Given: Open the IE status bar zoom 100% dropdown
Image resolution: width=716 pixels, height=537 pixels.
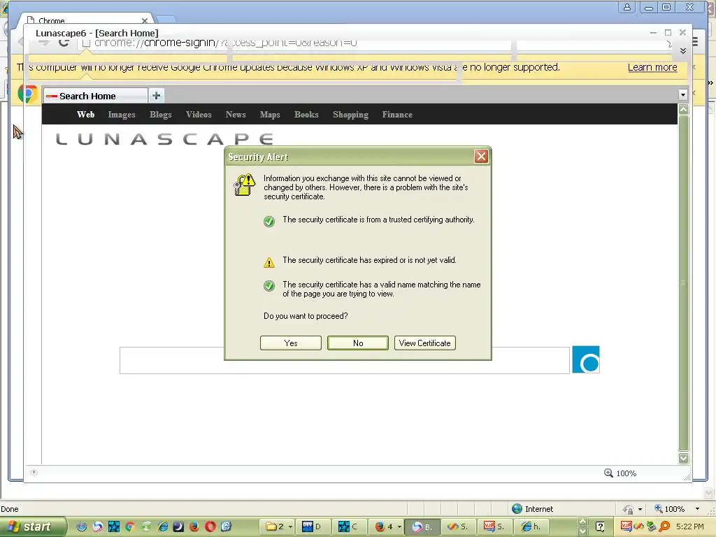Looking at the screenshot, I should tap(697, 509).
